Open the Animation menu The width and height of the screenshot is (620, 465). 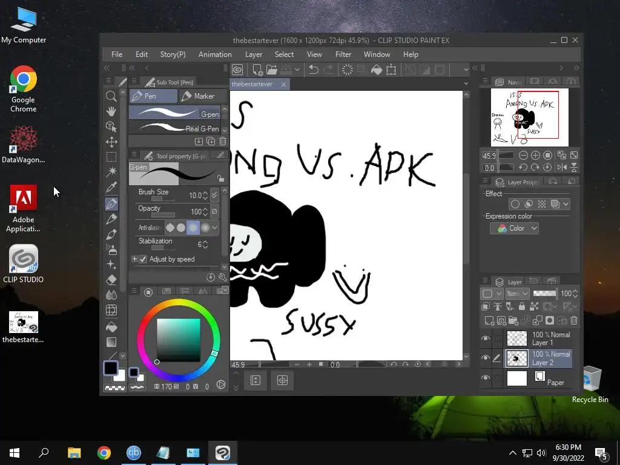pos(215,54)
